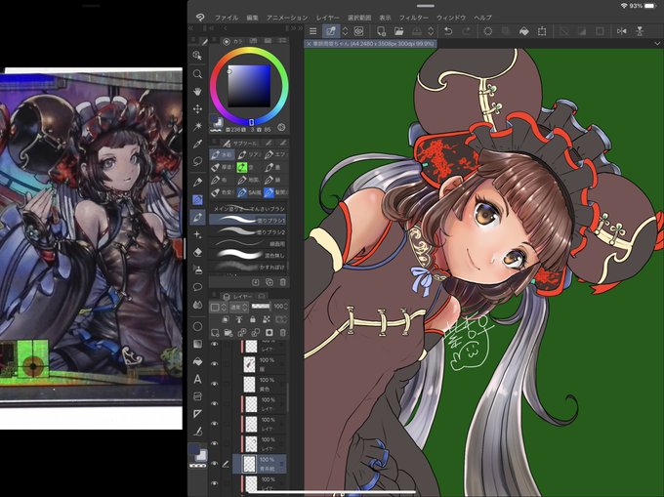Expand palette dock with right double chevrons
The width and height of the screenshot is (664, 497).
point(300,28)
